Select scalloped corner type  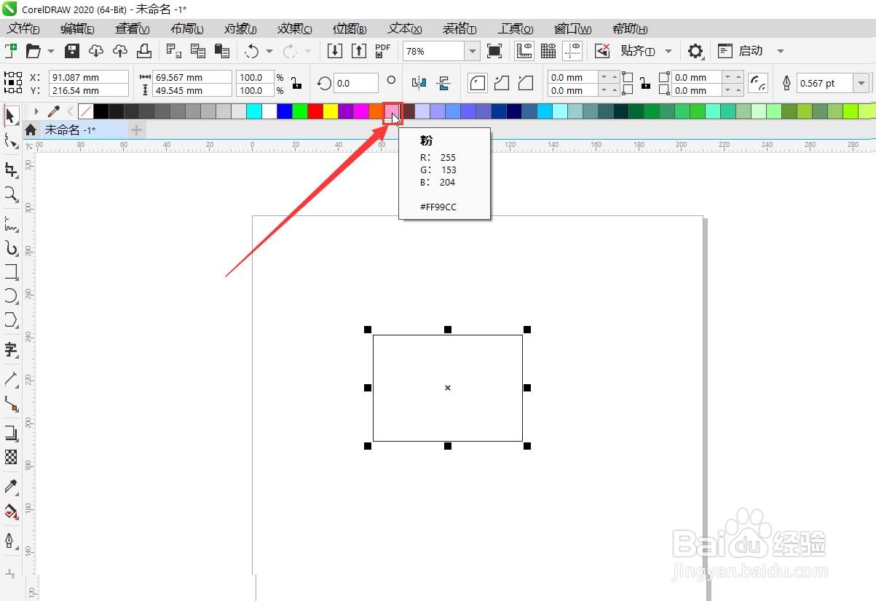coord(501,83)
